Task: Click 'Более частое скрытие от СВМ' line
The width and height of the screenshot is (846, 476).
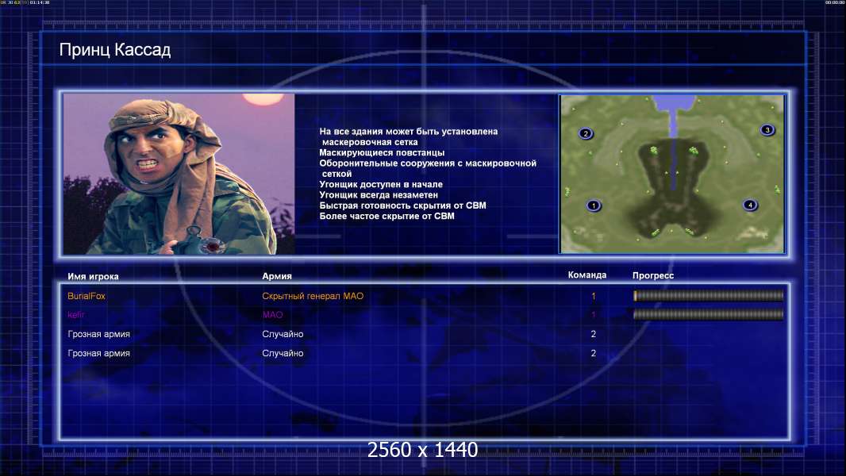Action: [x=386, y=216]
